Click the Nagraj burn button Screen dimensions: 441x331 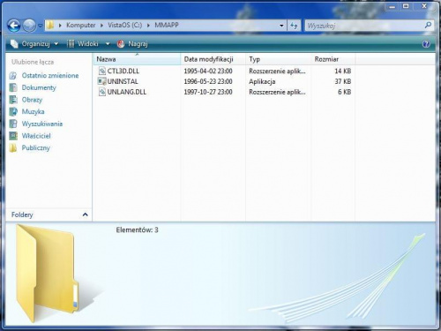(x=132, y=44)
